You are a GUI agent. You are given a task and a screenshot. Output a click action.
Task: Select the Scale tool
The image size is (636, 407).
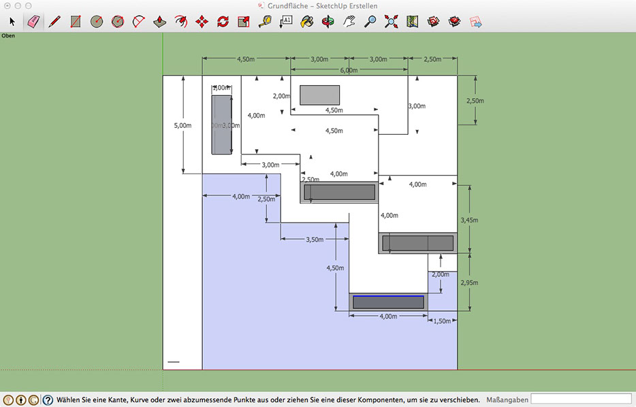click(244, 22)
